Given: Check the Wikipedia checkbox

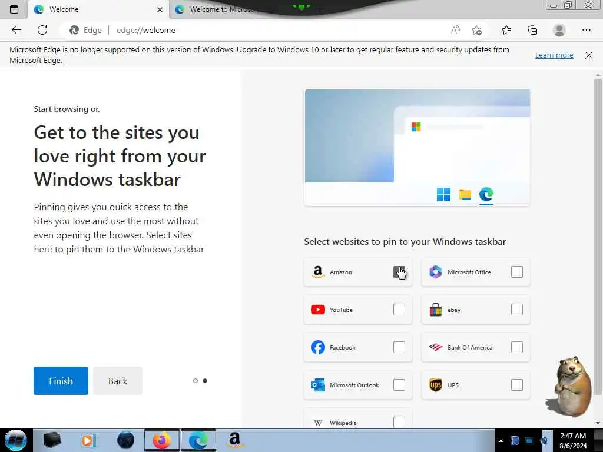Looking at the screenshot, I should [399, 423].
